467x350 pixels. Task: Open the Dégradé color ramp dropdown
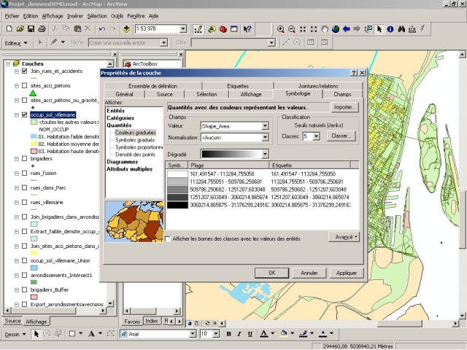tap(266, 155)
